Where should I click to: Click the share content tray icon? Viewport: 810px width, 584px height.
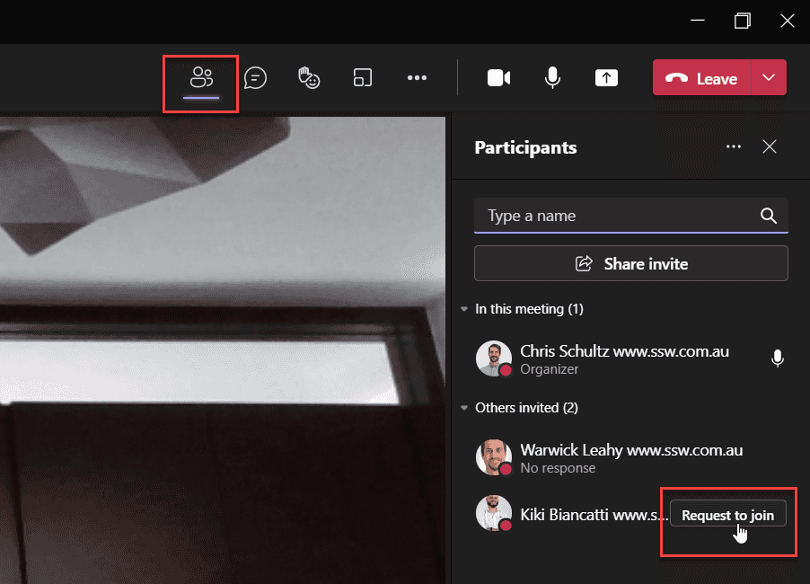point(606,78)
